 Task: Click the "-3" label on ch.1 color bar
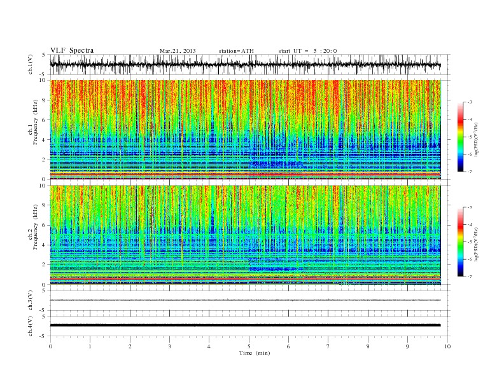(470, 102)
